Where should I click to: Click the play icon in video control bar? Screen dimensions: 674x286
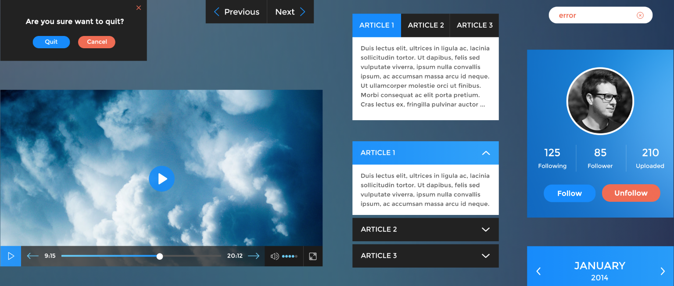[11, 256]
